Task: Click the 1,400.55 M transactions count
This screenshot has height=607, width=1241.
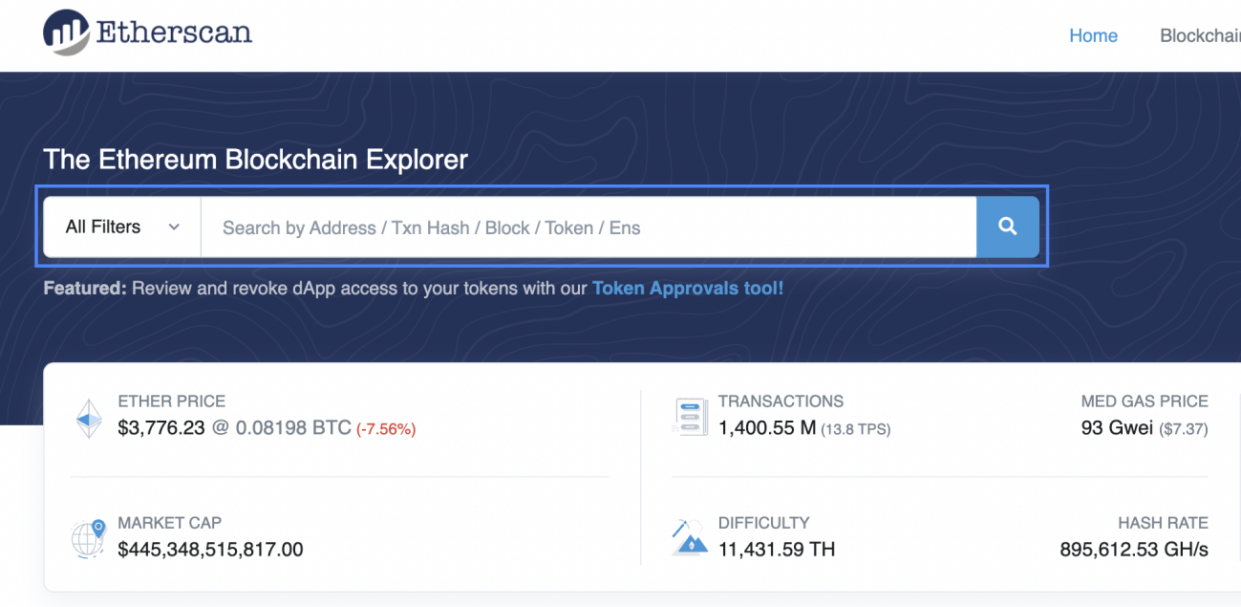Action: click(767, 428)
